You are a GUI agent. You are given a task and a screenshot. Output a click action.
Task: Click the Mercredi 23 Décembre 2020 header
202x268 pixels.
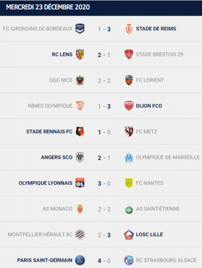tap(48, 7)
